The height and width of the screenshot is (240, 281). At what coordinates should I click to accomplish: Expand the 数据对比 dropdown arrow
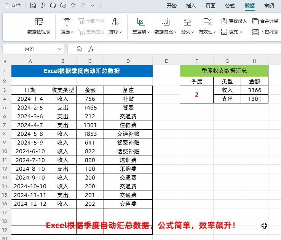[x=175, y=32]
